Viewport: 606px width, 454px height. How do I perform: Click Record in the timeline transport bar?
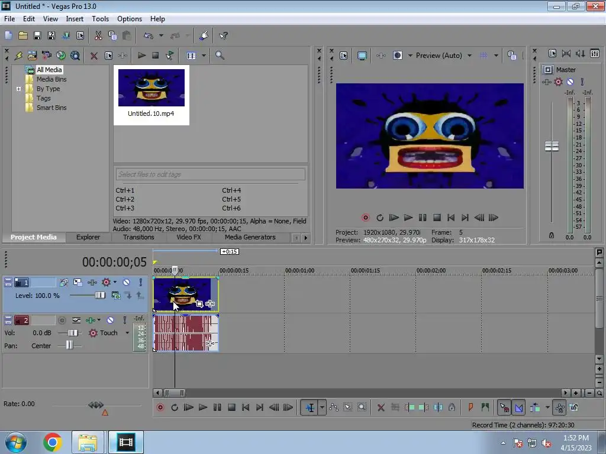160,407
